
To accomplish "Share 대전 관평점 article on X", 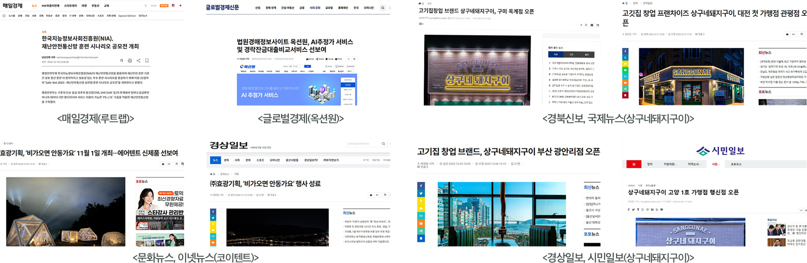I will click(625, 58).
